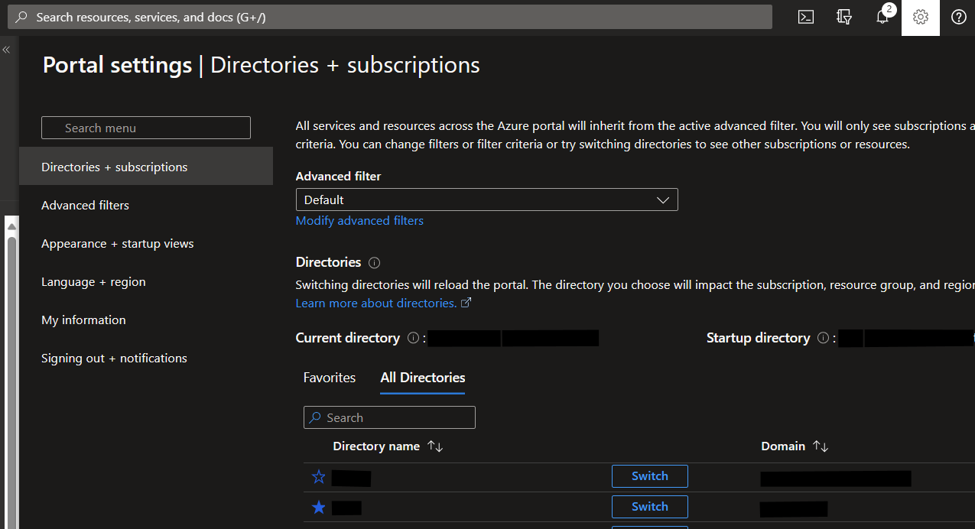The image size is (975, 529).
Task: Open the Advanced filter Default dropdown
Action: (486, 200)
